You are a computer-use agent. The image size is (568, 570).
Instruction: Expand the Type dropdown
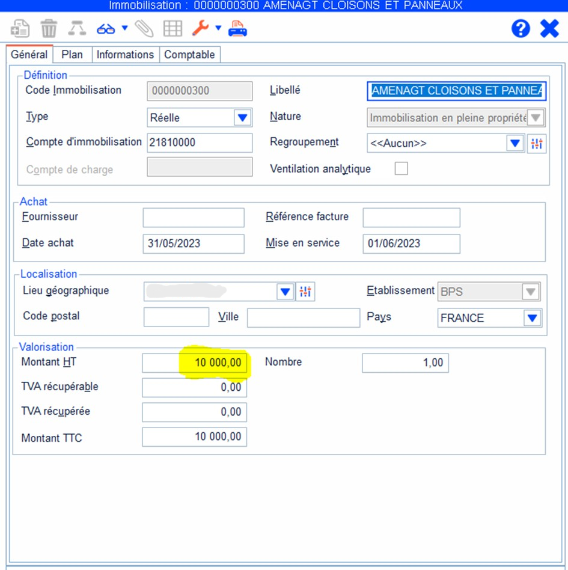click(x=242, y=118)
